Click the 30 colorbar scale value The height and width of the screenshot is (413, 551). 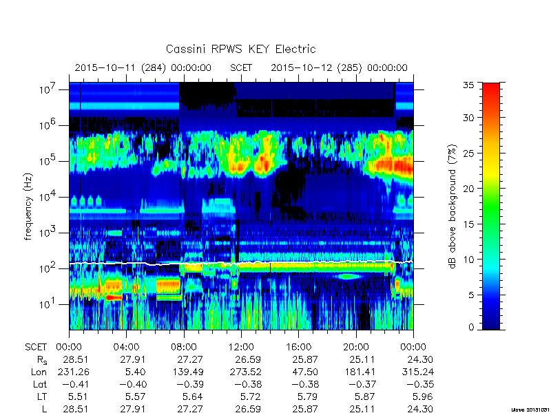pyautogui.click(x=468, y=118)
